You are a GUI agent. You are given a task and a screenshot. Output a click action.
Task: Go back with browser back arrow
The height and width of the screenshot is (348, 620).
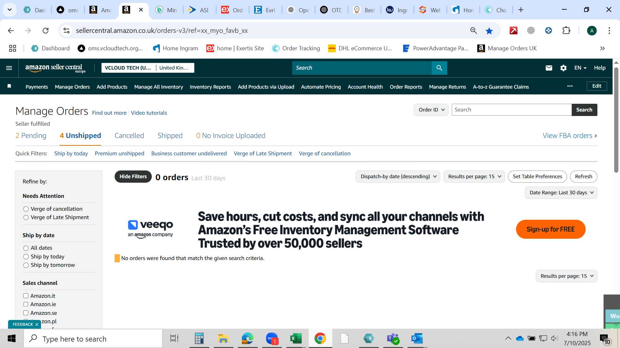click(11, 31)
